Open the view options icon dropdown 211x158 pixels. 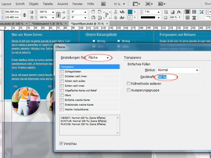pos(136,4)
